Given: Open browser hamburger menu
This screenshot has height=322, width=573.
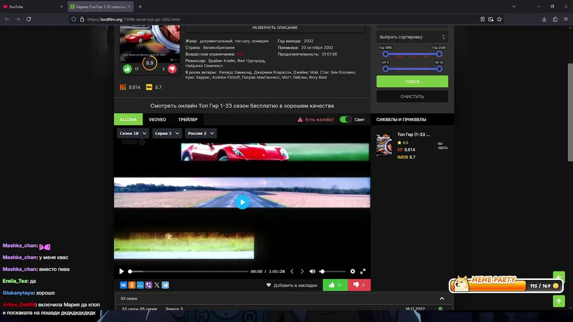Looking at the screenshot, I should pyautogui.click(x=566, y=19).
